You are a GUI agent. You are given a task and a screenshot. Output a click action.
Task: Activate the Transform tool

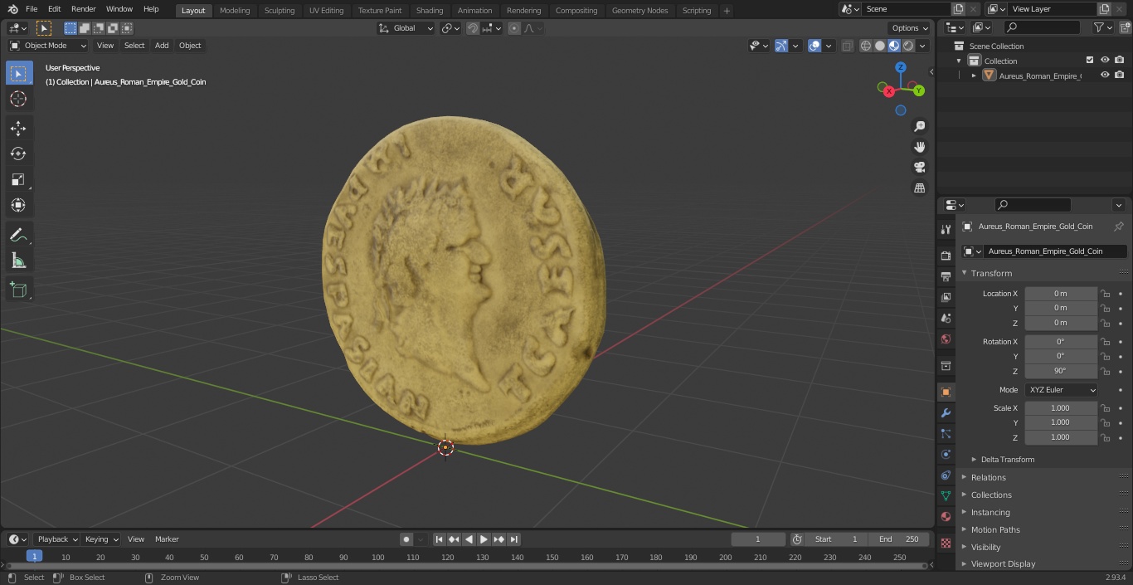18,205
